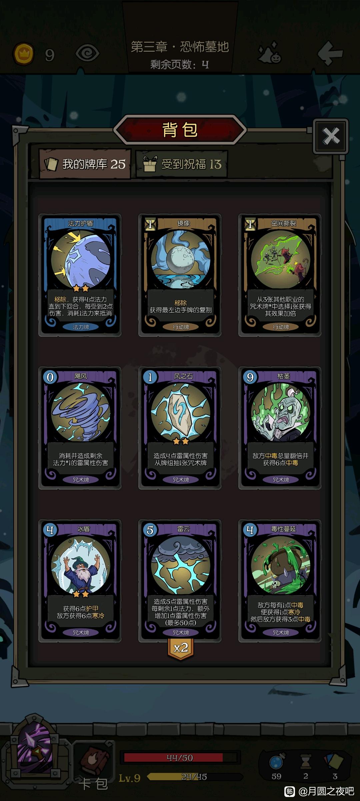This screenshot has width=360, height=801.
Task: Choose the 毒性蔓延 card
Action: pyautogui.click(x=280, y=581)
